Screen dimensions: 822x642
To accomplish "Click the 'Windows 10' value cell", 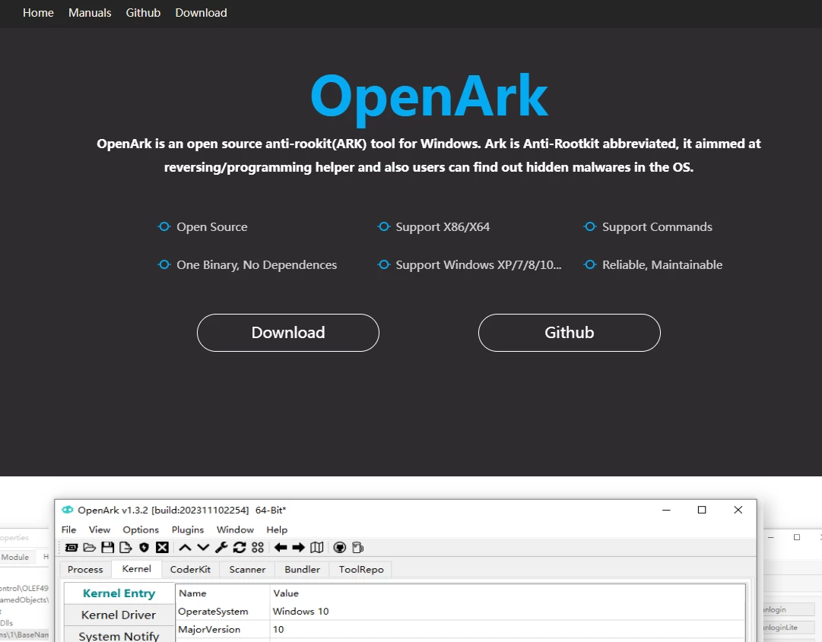I will (507, 611).
